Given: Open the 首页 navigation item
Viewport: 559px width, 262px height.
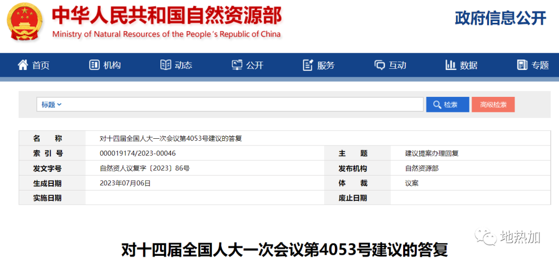Looking at the screenshot, I should (34, 65).
